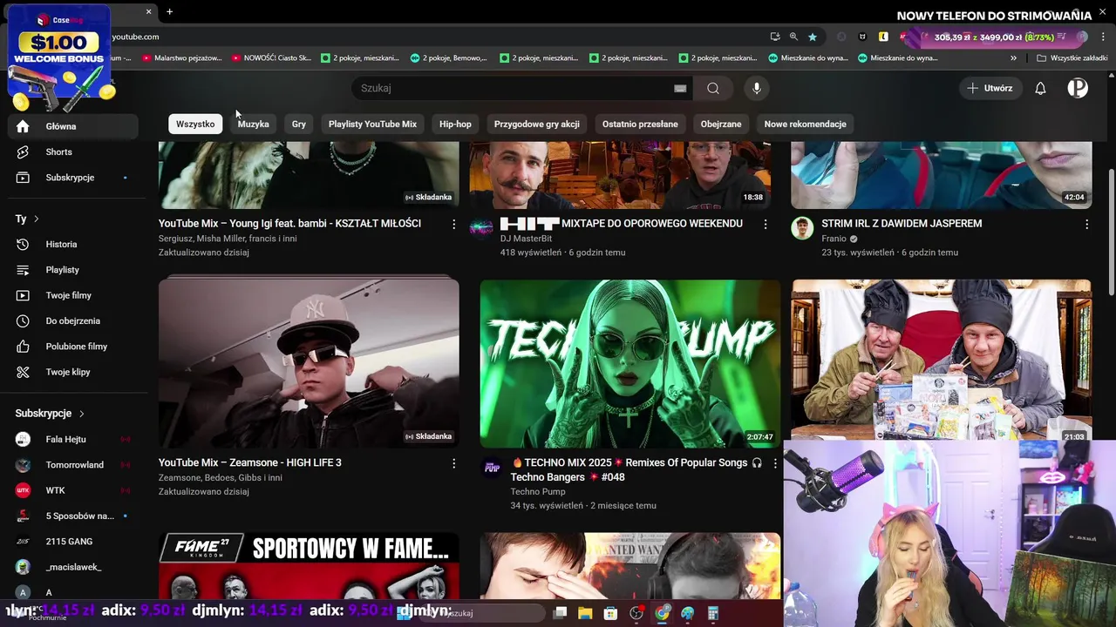Select the Hip-hop filter chip

(455, 124)
